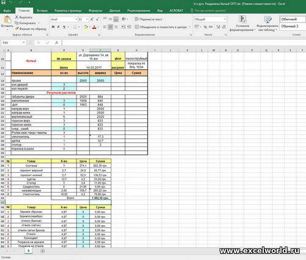
Task: Open the Name Box dropdown arrow
Action: [x=24, y=42]
